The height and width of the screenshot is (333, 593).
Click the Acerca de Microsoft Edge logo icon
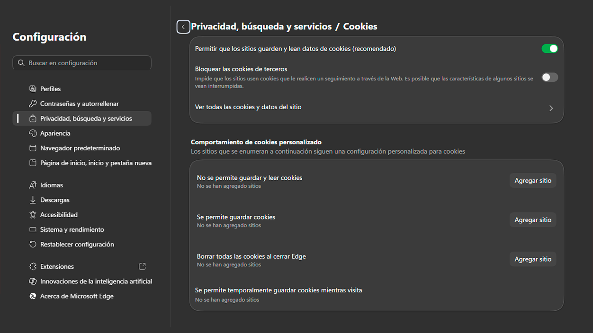coord(33,296)
